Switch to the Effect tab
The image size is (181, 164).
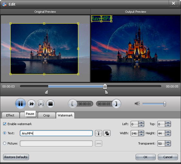[10, 115]
